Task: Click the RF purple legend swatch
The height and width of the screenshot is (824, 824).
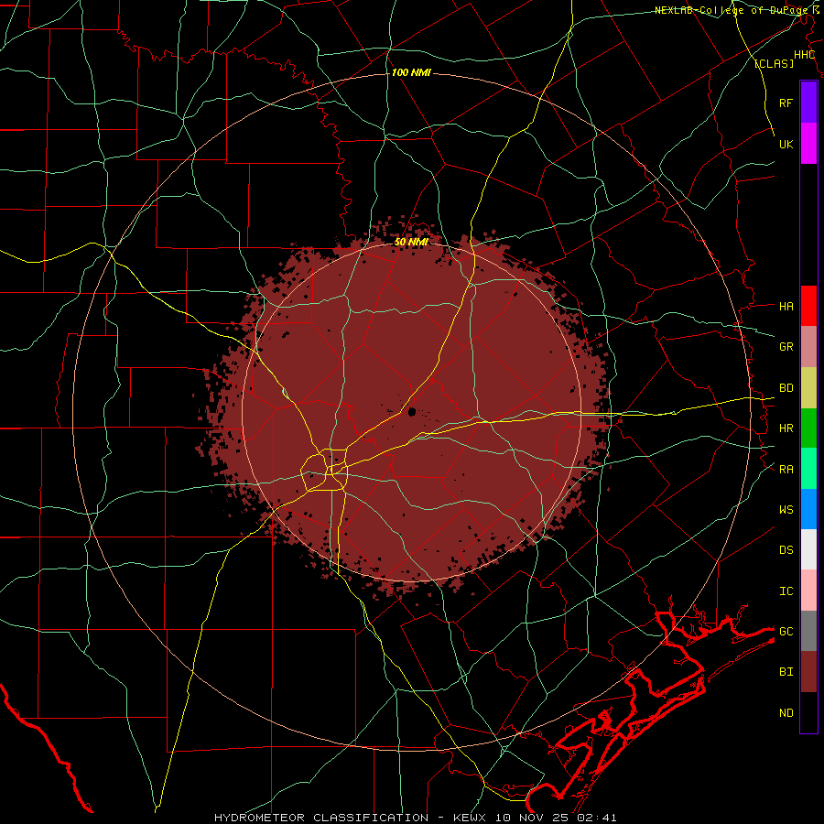Action: coord(808,103)
